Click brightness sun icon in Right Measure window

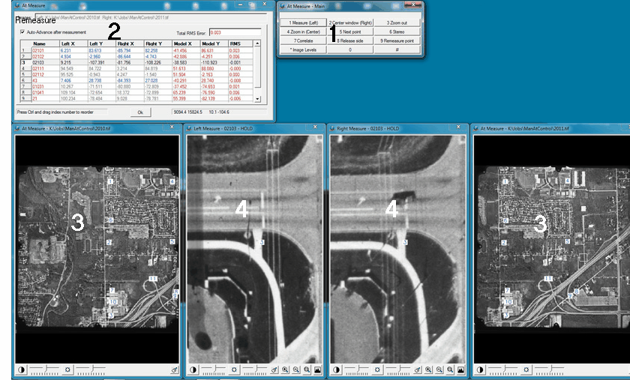(376, 370)
